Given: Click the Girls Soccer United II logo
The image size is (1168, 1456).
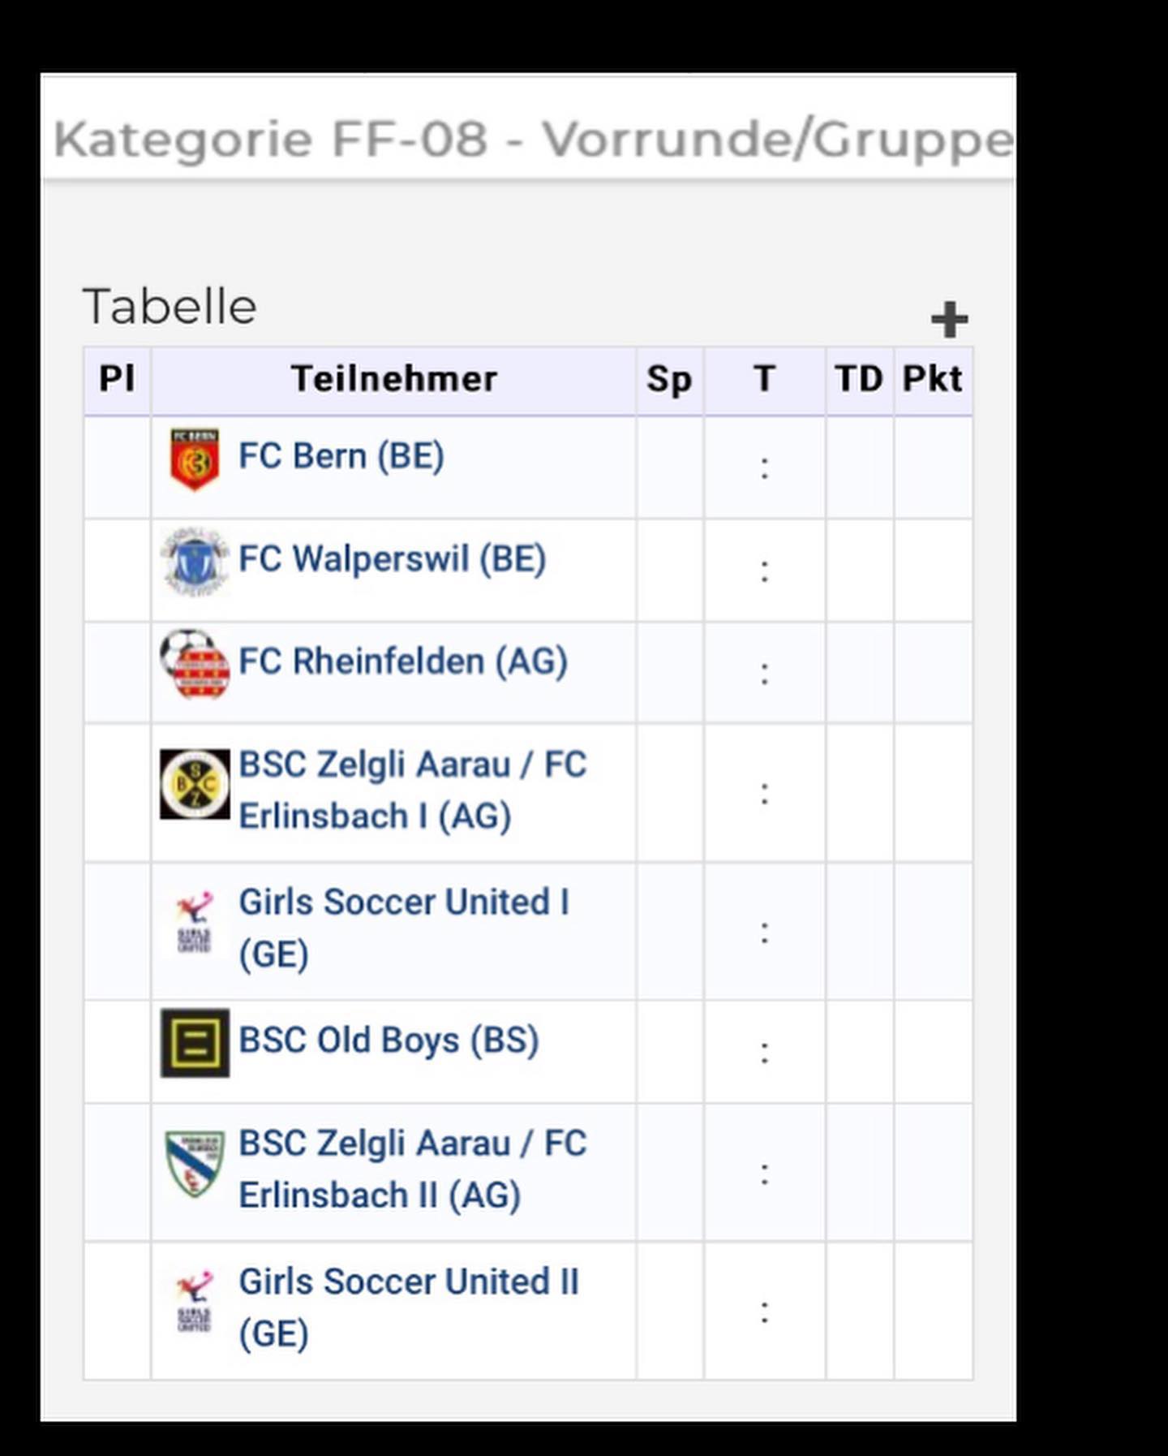Looking at the screenshot, I should (195, 1302).
